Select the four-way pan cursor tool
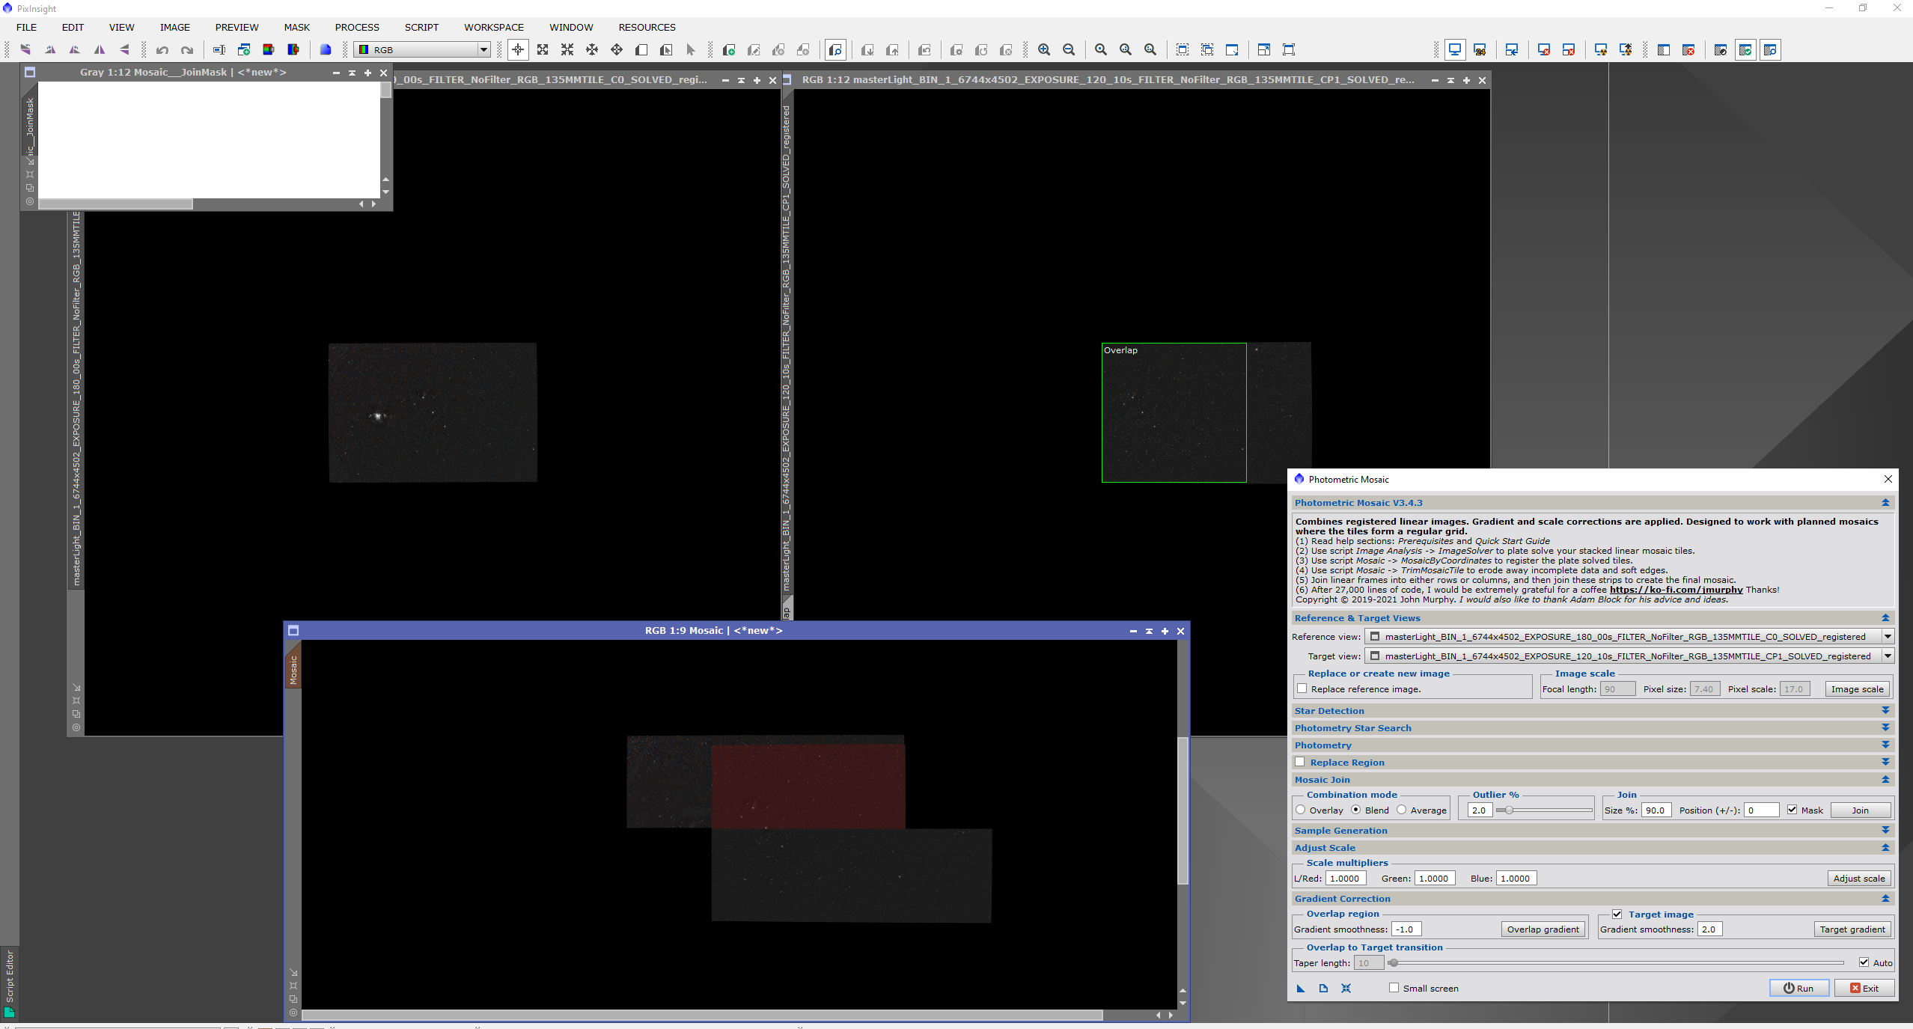This screenshot has width=1913, height=1029. (x=617, y=50)
